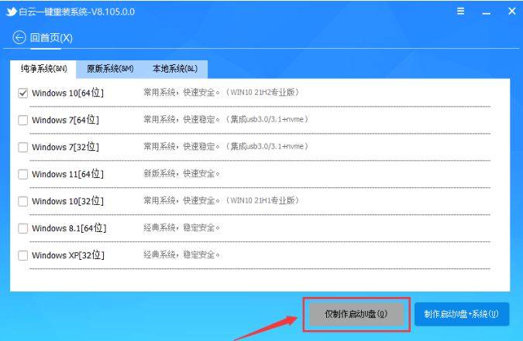
Task: Click the 仅制作启动U盘 button
Action: pos(356,314)
